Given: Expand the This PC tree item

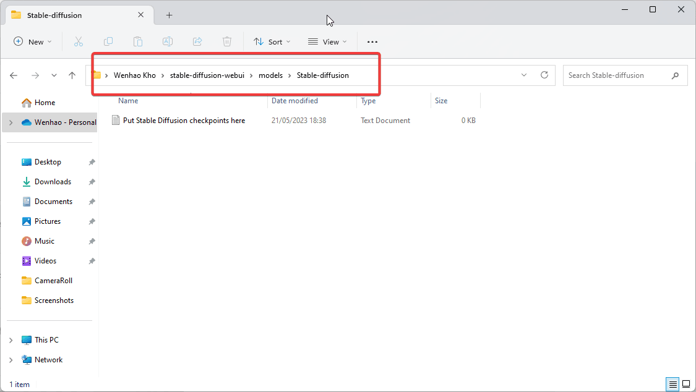Looking at the screenshot, I should (11, 339).
